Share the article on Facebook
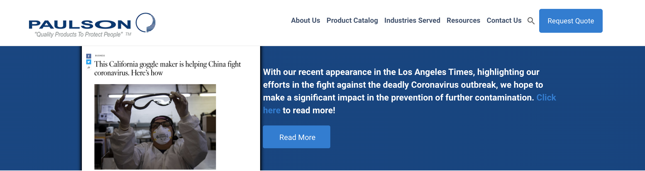 89,56
